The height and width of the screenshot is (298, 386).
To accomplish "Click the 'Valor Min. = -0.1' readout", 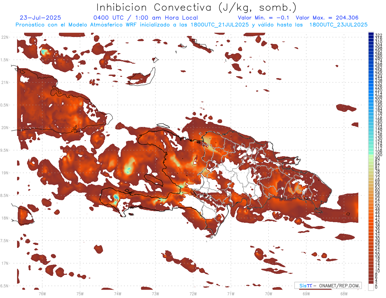I will click(x=263, y=18).
